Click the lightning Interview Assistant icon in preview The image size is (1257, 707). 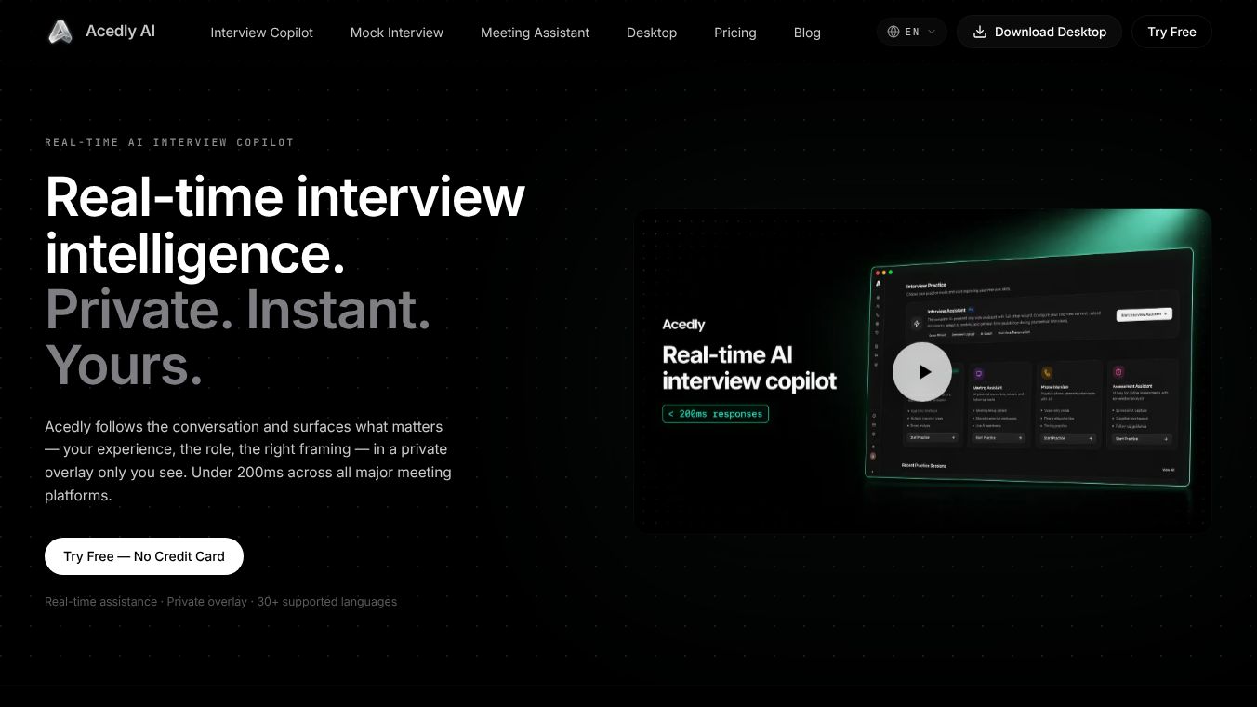click(917, 324)
